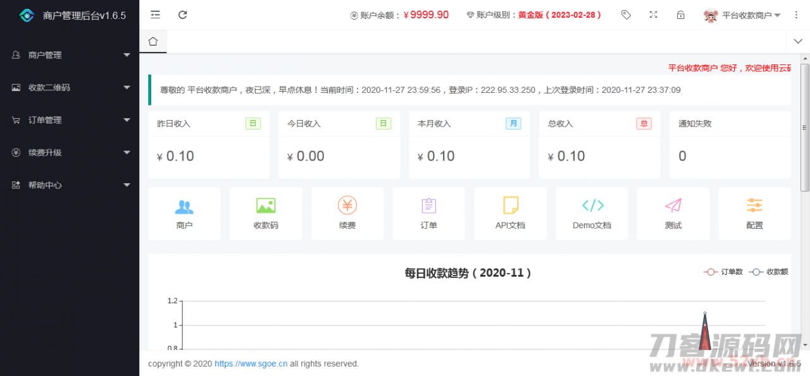Viewport: 810px width, 376px height.
Task: Open the API文档 shortcut
Action: coord(510,206)
